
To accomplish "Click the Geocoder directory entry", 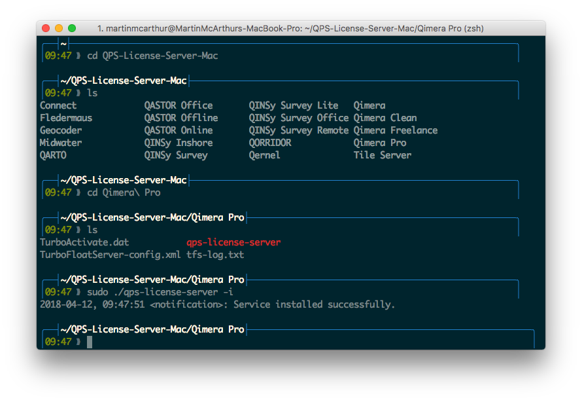I will pos(61,130).
